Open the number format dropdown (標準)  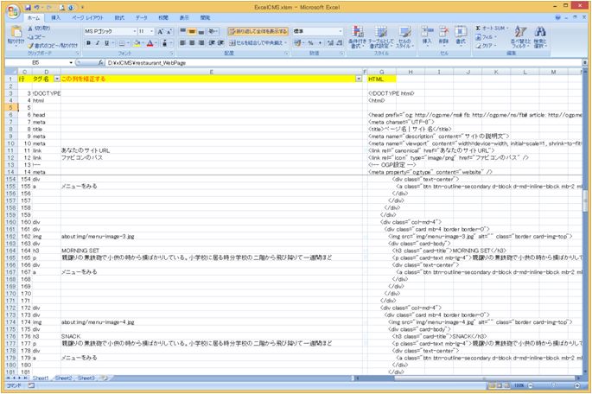341,31
